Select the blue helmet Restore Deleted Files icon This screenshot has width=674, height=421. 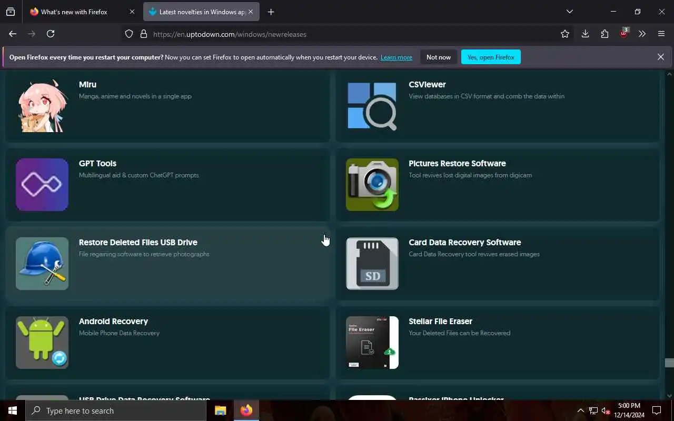pos(42,264)
